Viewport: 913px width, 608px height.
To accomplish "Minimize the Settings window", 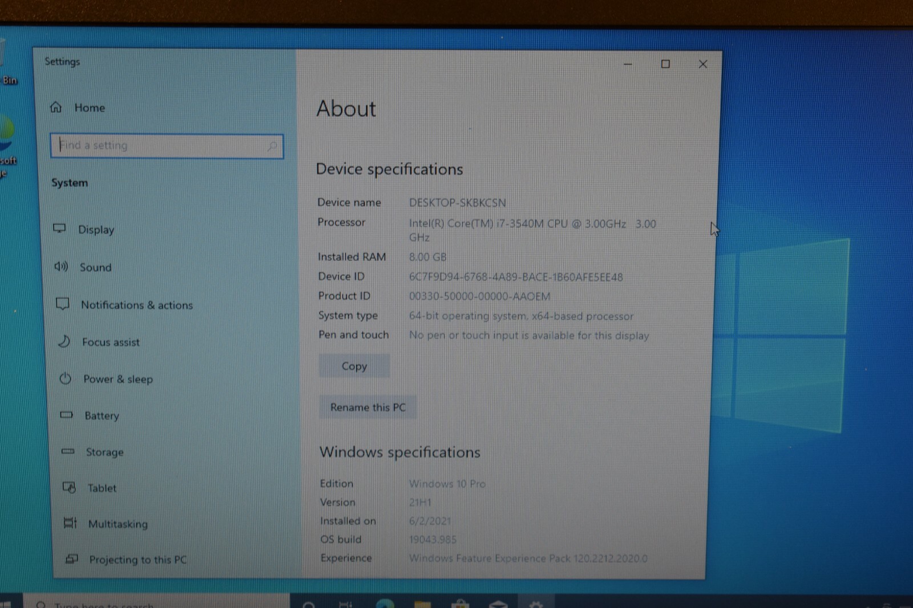I will 628,64.
